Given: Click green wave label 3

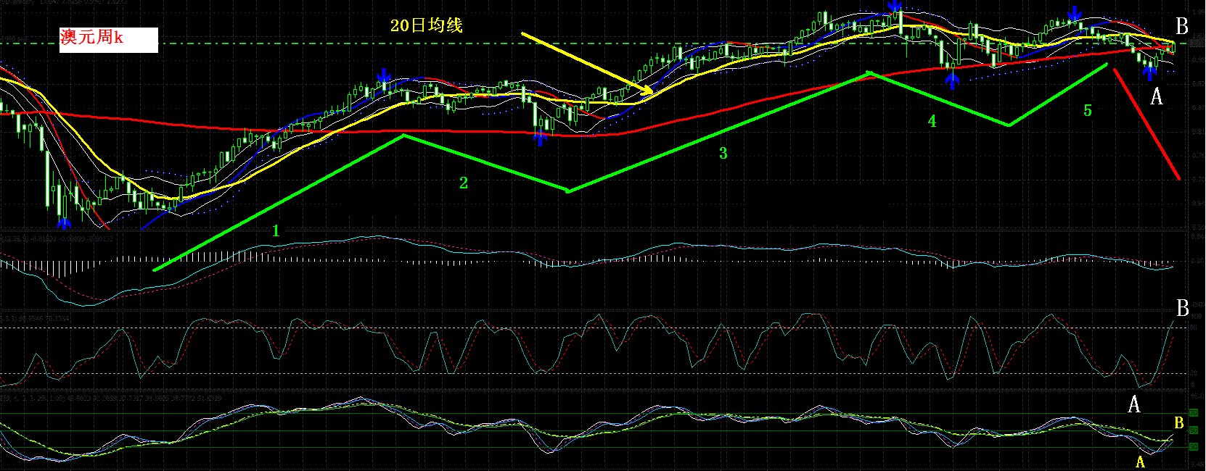Looking at the screenshot, I should (723, 153).
